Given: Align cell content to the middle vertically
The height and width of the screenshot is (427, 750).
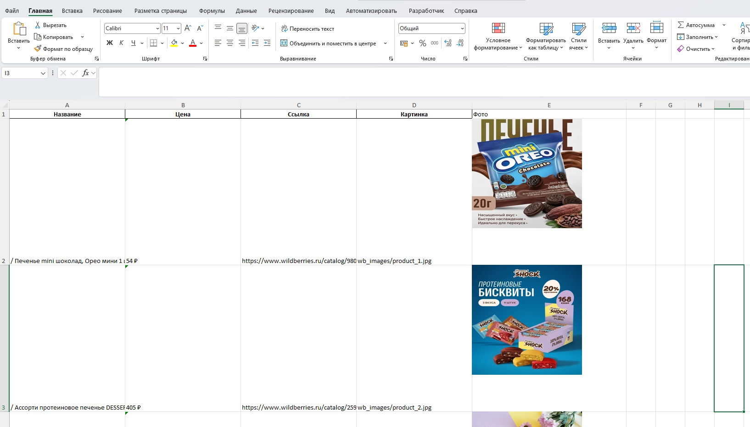Looking at the screenshot, I should (x=230, y=28).
